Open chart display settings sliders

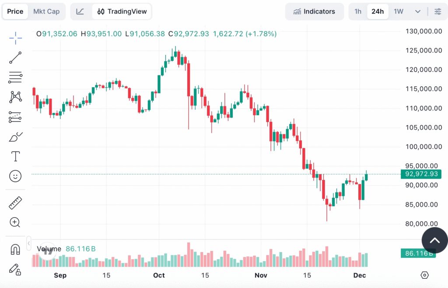point(438,11)
